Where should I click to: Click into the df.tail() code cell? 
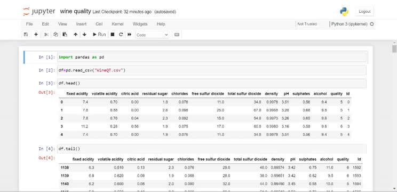[x=212, y=149]
